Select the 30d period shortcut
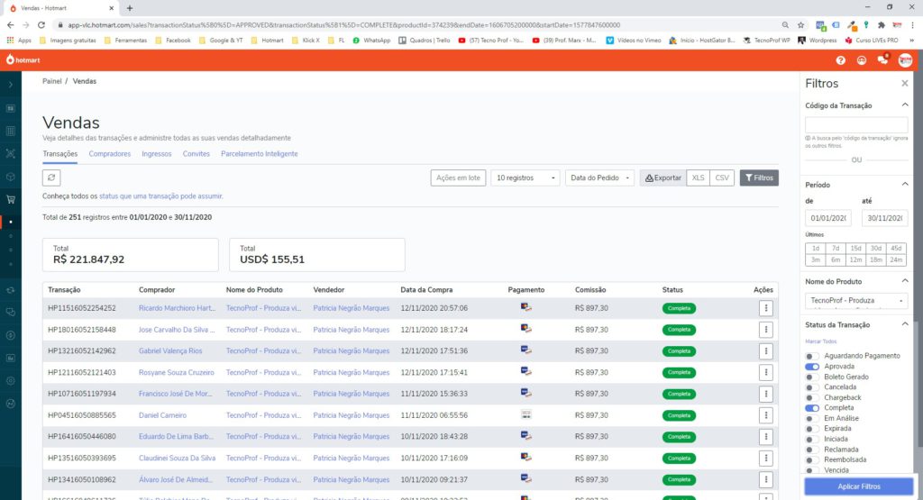The height and width of the screenshot is (500, 923). (876, 249)
